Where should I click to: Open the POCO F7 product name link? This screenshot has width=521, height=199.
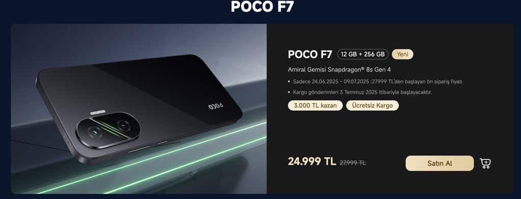310,54
